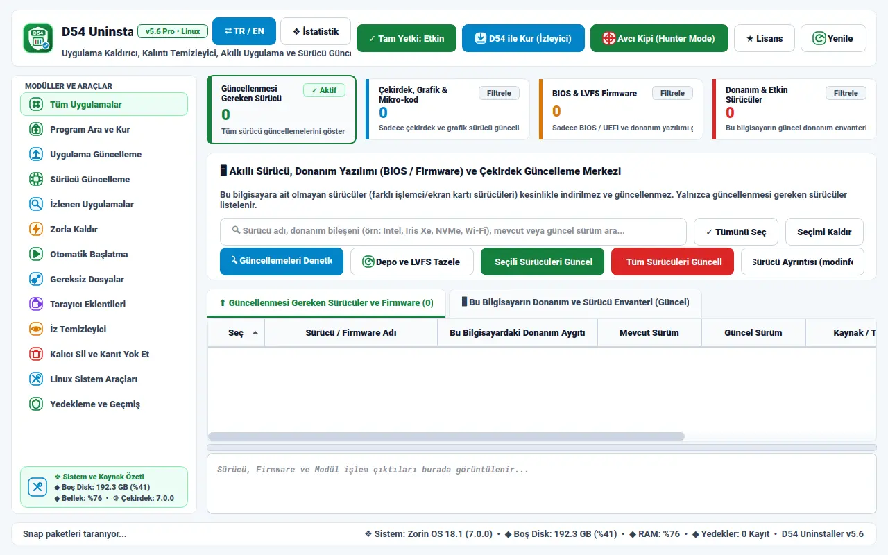Focus the Sürücü adı search field

click(453, 232)
